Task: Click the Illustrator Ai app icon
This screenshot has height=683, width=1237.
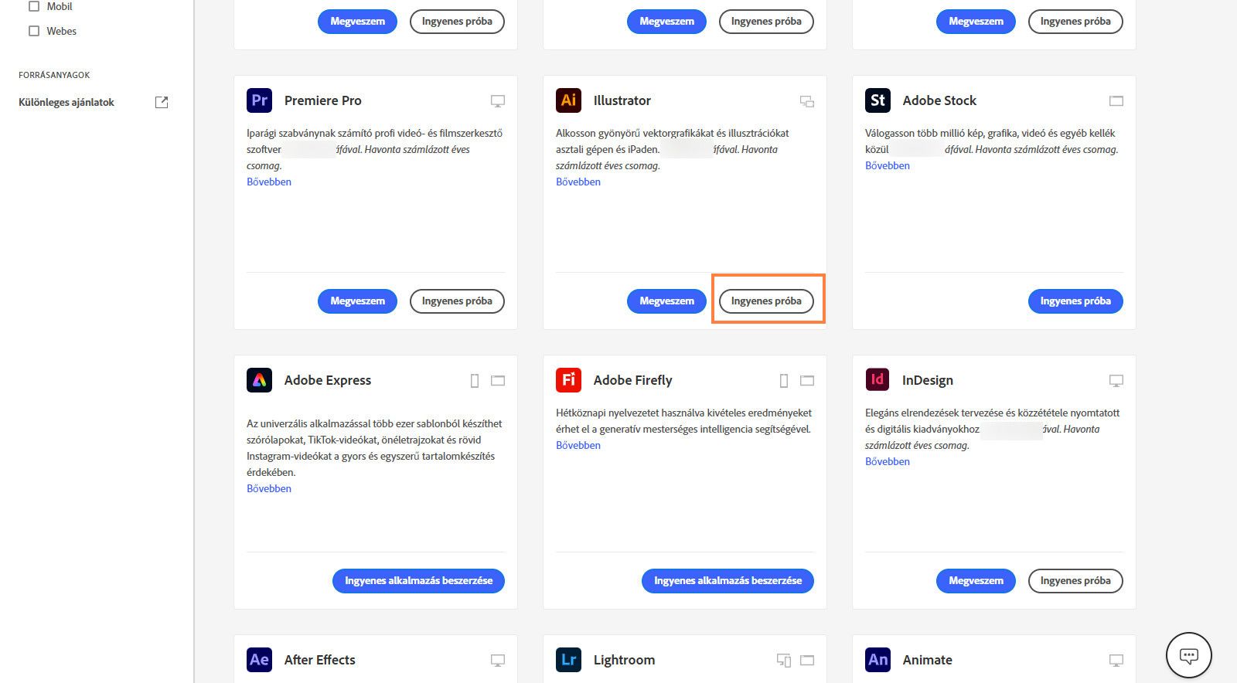Action: [568, 100]
